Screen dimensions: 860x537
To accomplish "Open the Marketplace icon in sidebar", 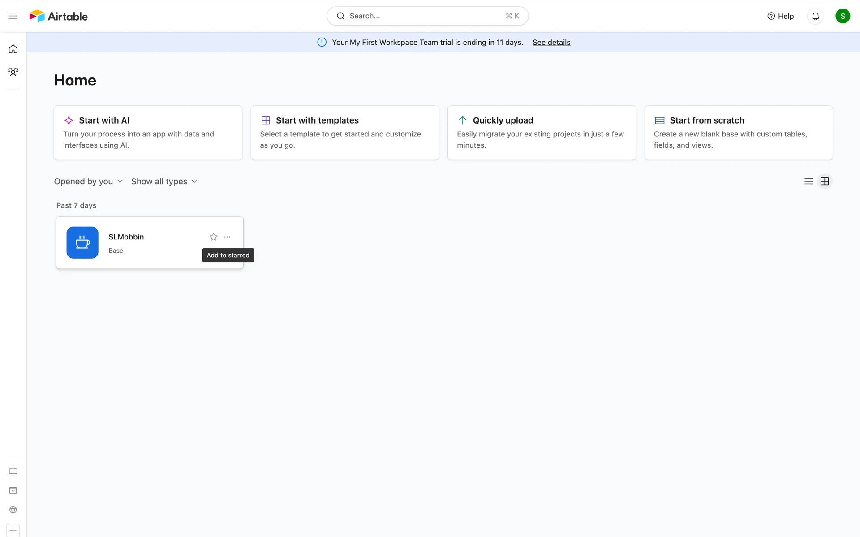I will [x=13, y=490].
